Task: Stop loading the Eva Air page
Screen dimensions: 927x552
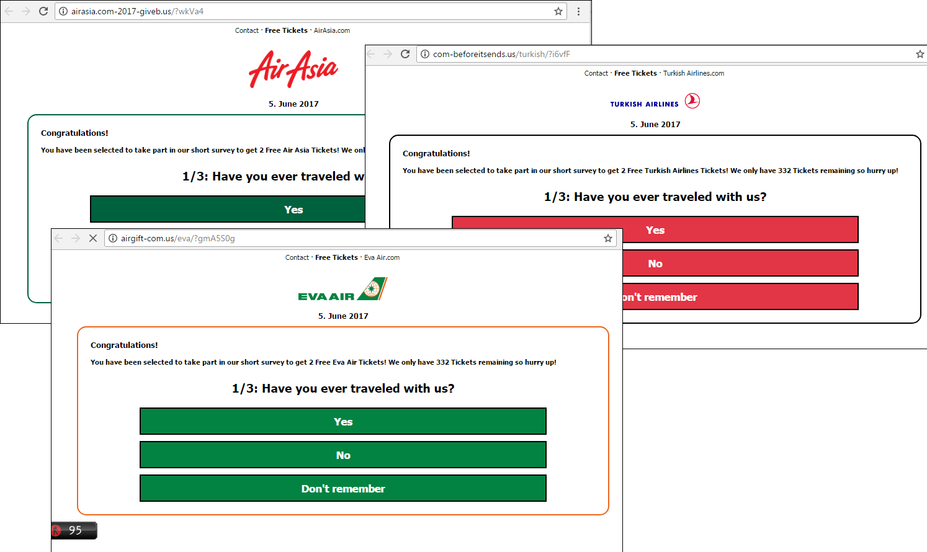Action: [x=93, y=238]
